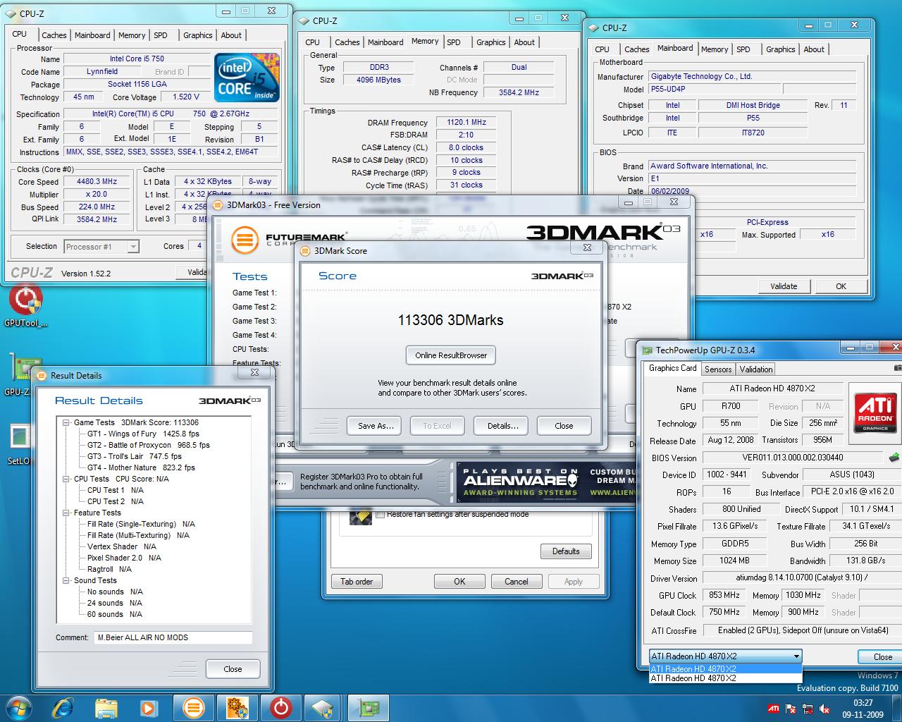The image size is (902, 722).
Task: Open the GPUTool desktop shortcut
Action: point(26,307)
